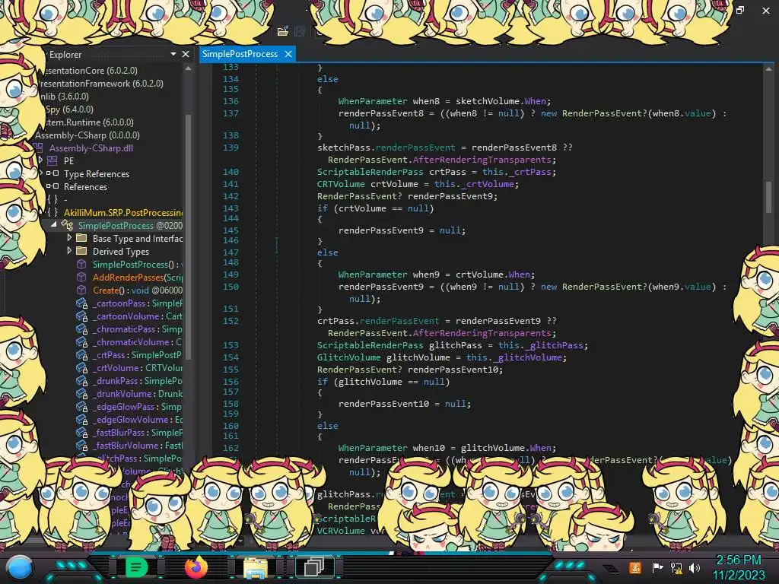Click the AddRenderPasses method icon
The image size is (779, 584).
[81, 277]
